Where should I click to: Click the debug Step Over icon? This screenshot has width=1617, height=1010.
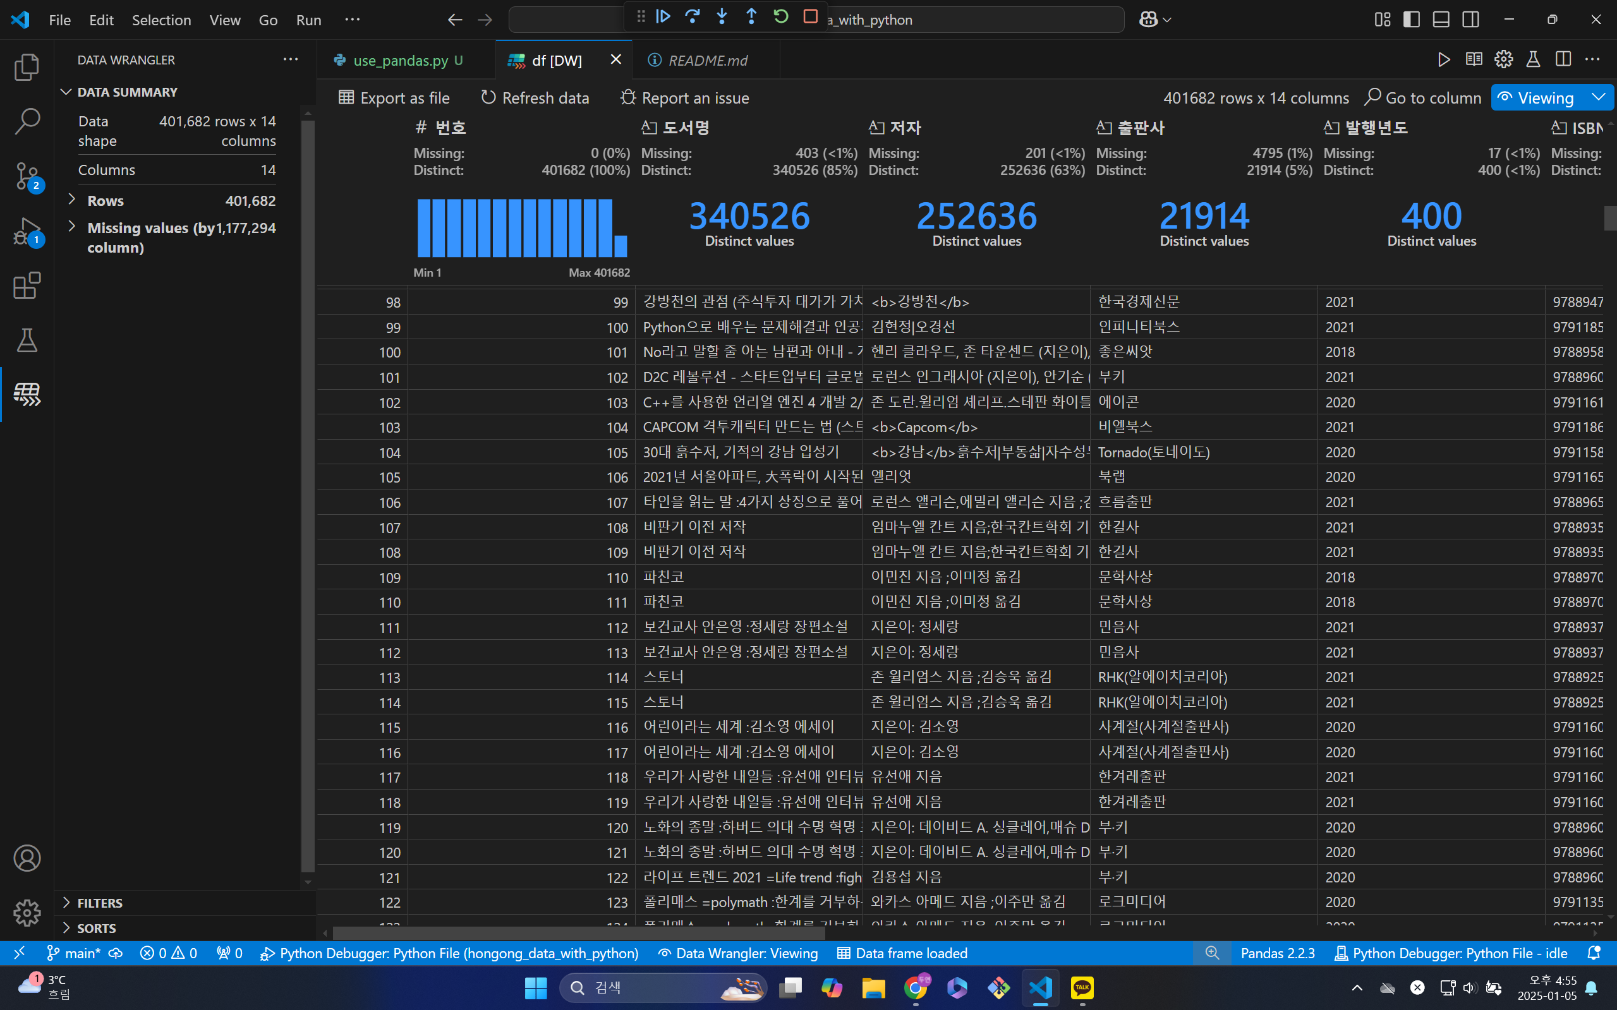[x=693, y=16]
